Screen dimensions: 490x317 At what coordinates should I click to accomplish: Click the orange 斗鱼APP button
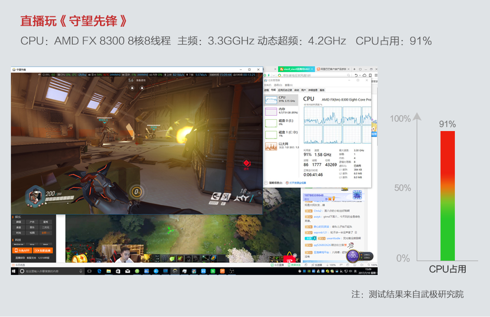click(22, 250)
